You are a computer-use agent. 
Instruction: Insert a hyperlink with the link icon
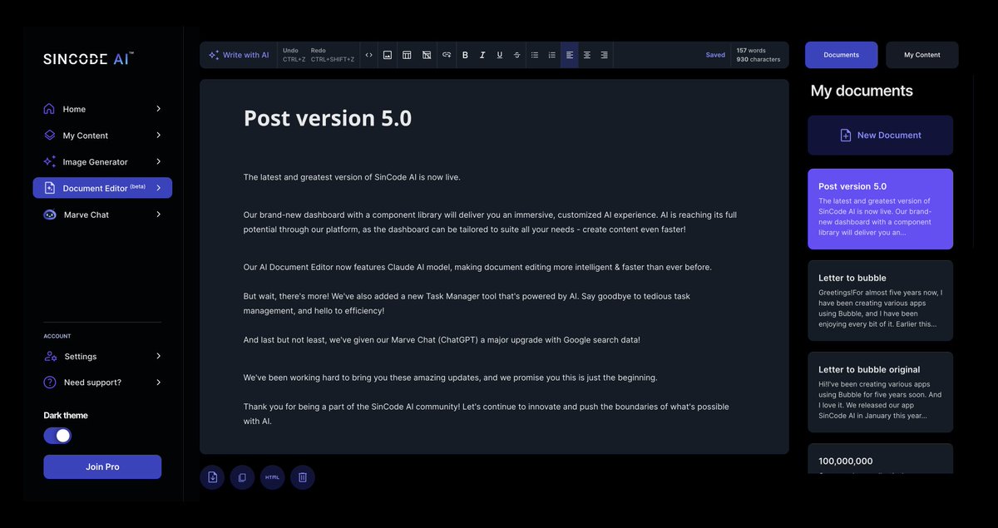coord(447,55)
